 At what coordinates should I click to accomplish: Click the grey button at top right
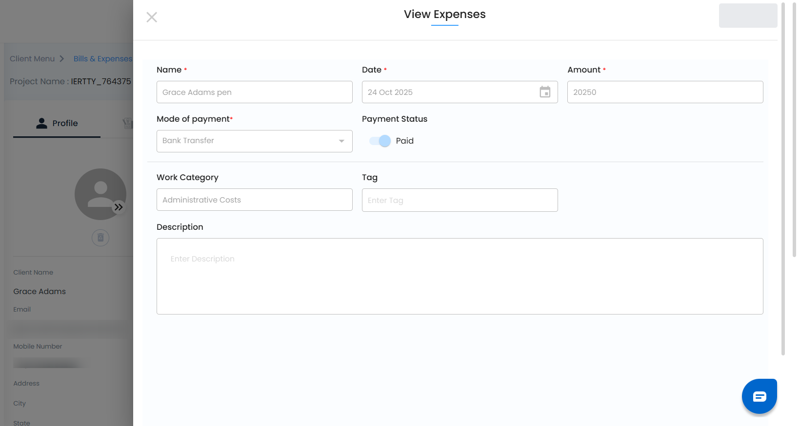[x=748, y=16]
